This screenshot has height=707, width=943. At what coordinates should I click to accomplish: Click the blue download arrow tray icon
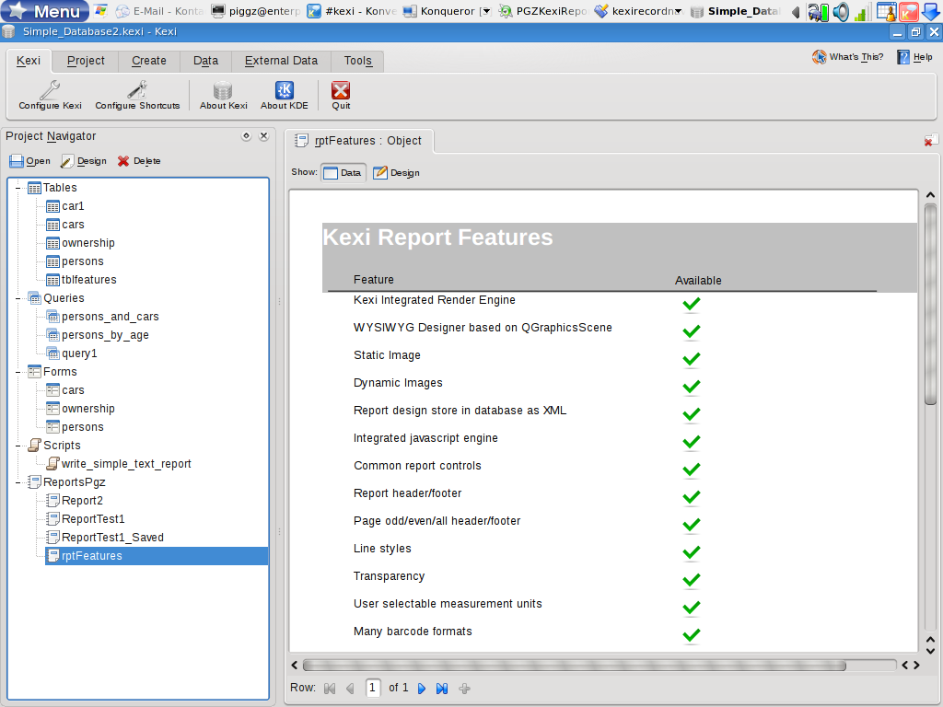click(930, 11)
